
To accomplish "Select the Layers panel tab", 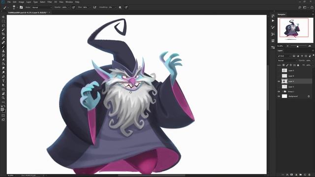I will tap(280, 51).
